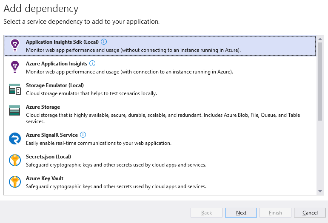Click the Cancel button
328x223 pixels.
click(310, 212)
